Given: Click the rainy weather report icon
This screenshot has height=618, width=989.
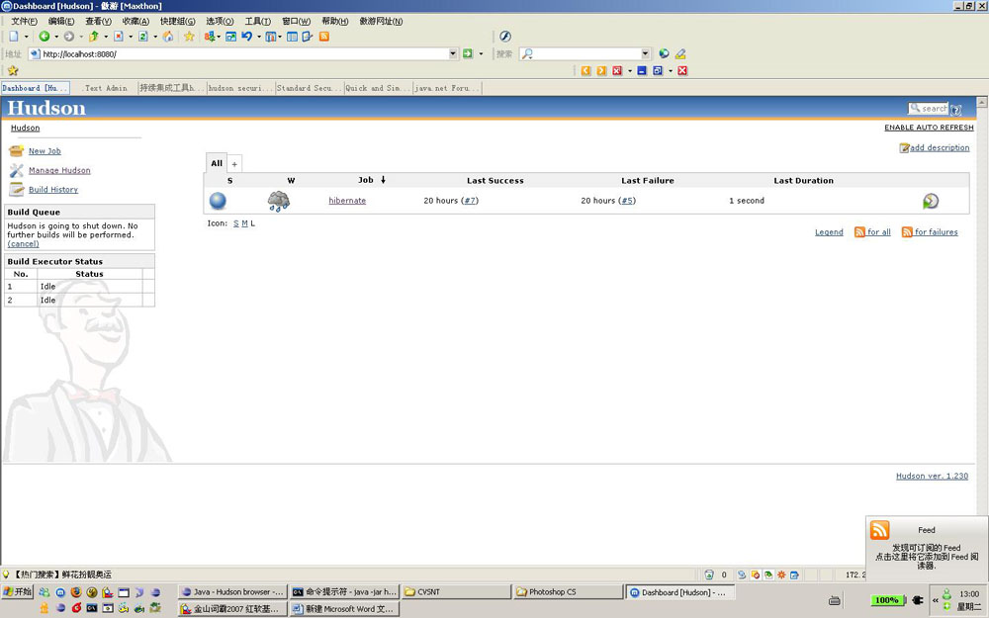Looking at the screenshot, I should tap(278, 201).
